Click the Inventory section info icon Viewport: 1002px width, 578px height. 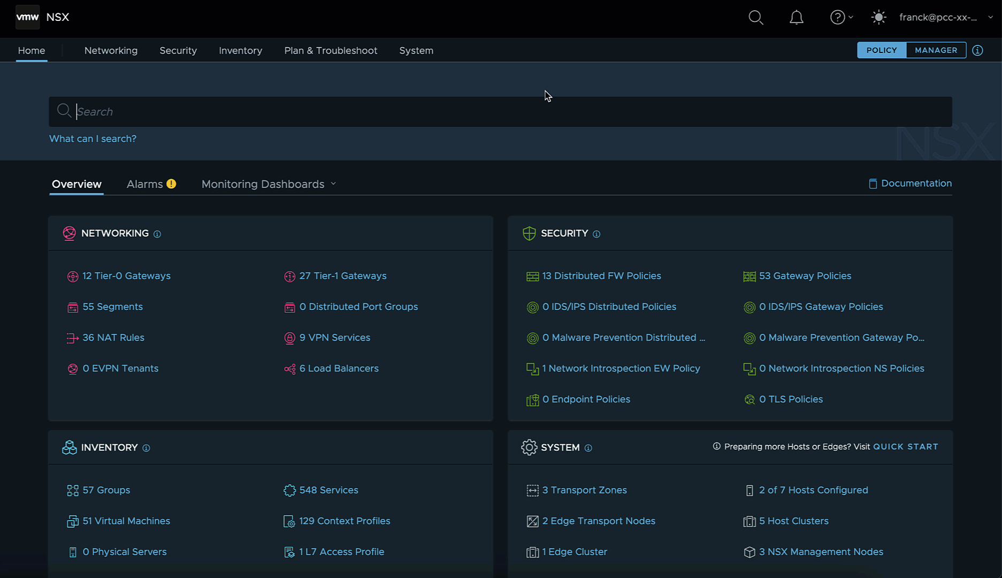[x=146, y=448]
